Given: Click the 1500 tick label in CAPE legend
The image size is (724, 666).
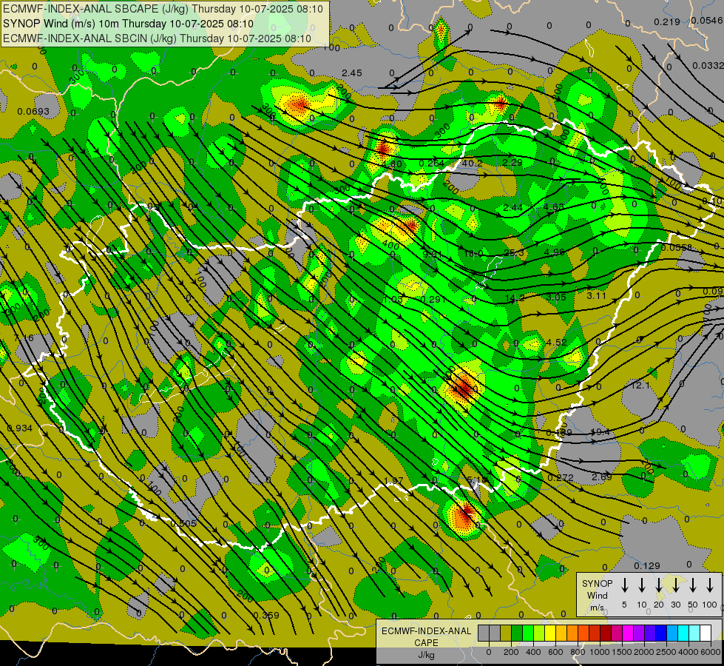Looking at the screenshot, I should 621,652.
